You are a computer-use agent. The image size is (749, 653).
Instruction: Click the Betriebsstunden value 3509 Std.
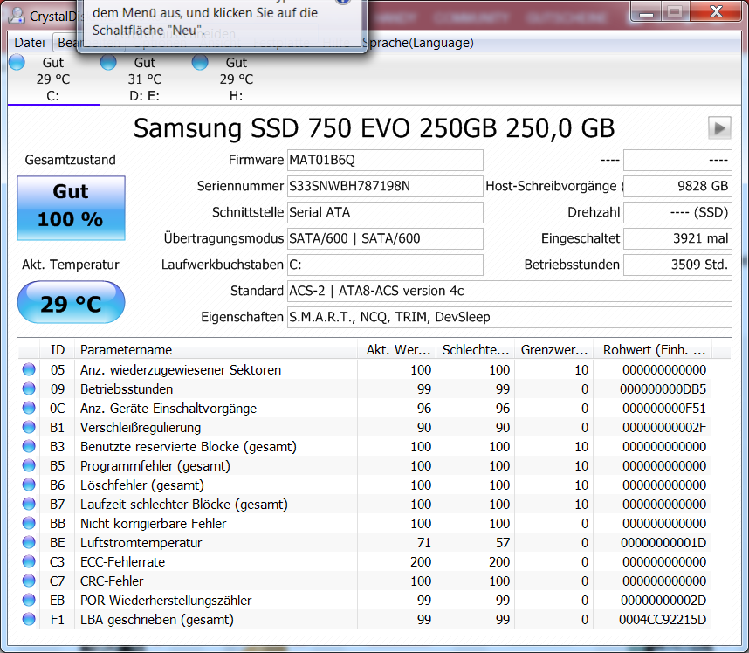pos(677,265)
